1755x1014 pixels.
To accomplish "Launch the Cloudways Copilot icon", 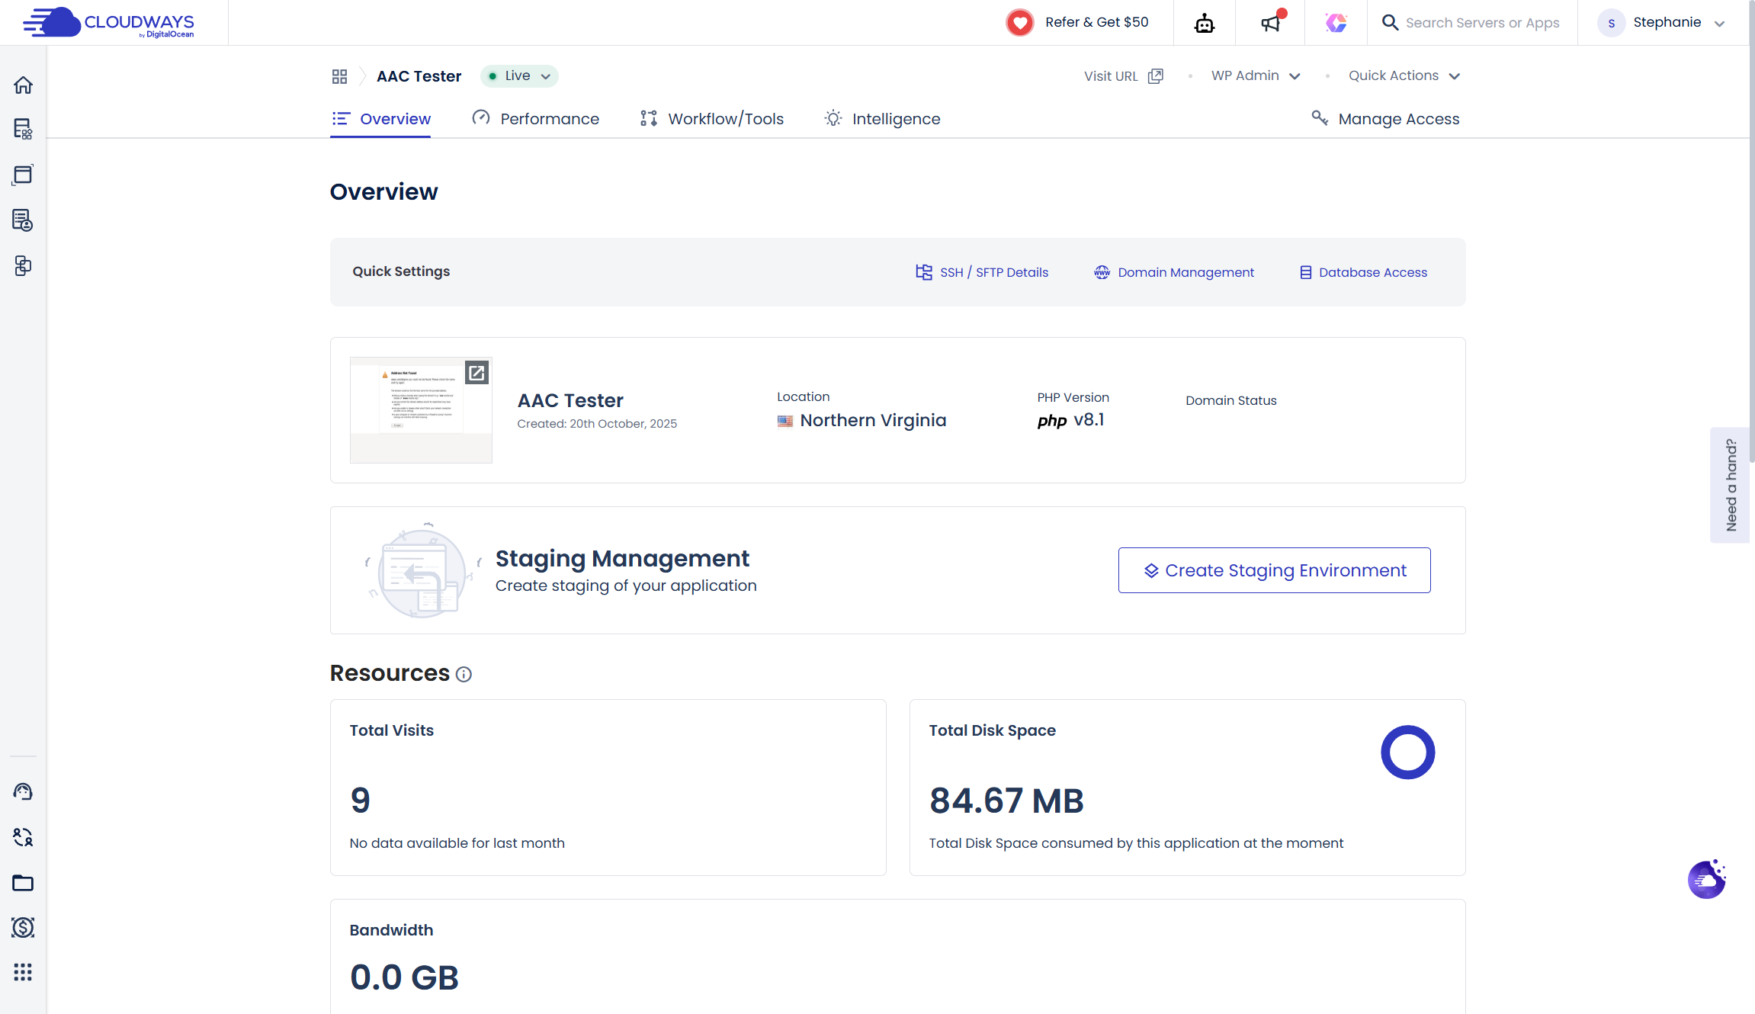I will (1336, 23).
